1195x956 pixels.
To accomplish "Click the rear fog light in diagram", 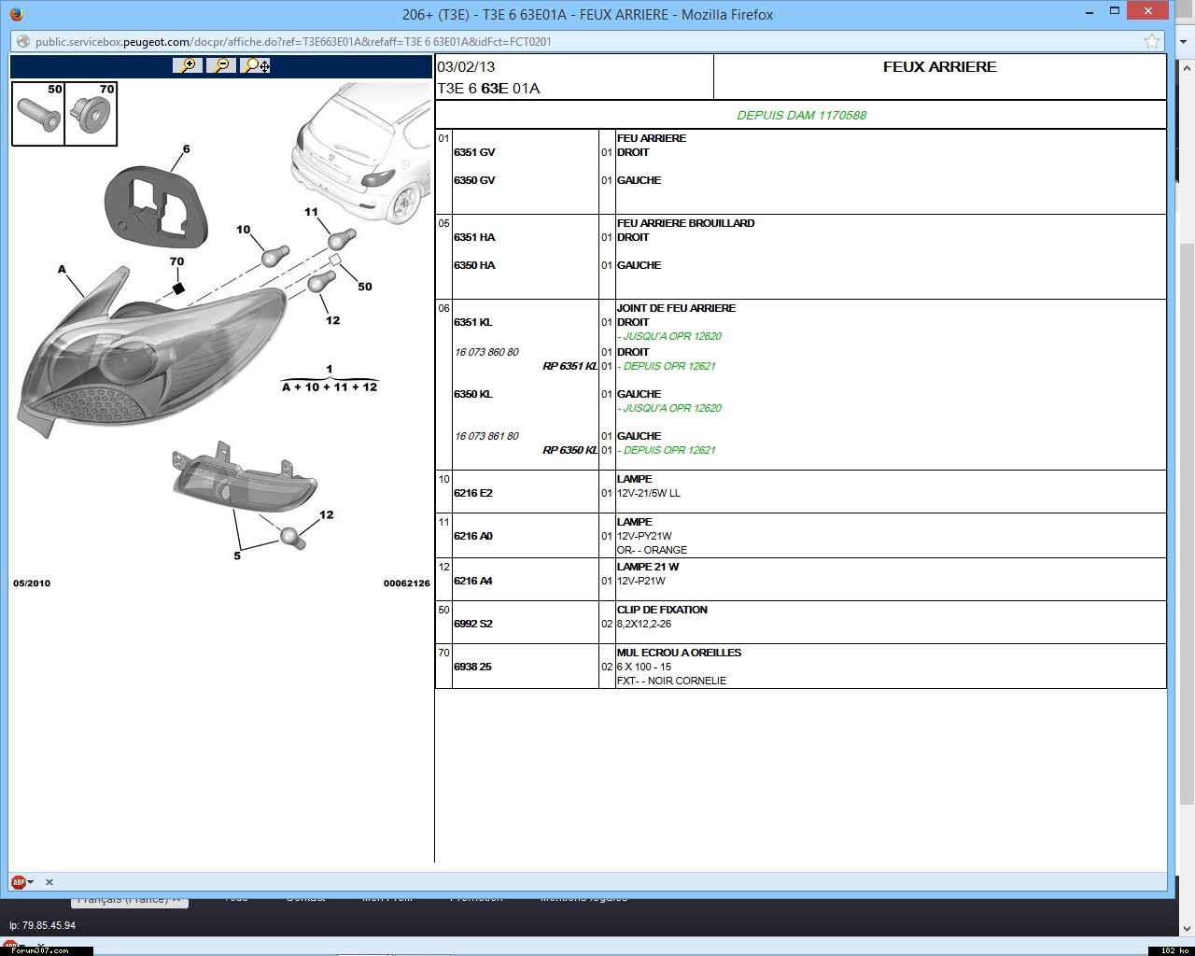I will coord(245,479).
